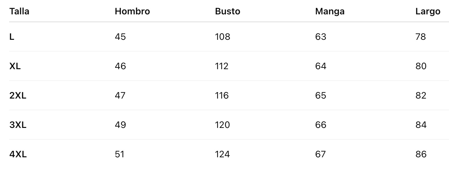Select the Busto column header
Viewport: 449px width, 171px height.
pos(227,11)
